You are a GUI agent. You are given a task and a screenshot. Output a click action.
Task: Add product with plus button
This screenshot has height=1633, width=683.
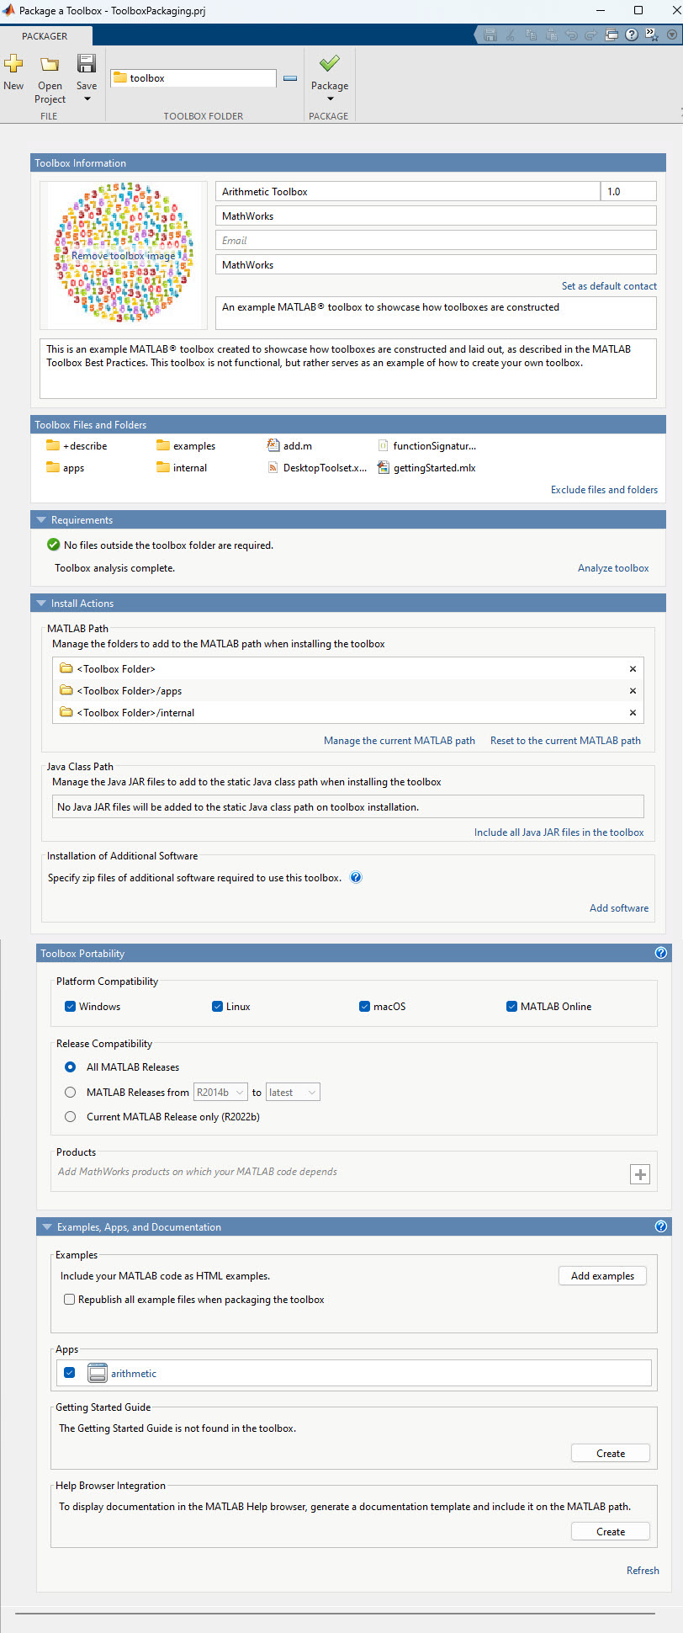[x=640, y=1174]
